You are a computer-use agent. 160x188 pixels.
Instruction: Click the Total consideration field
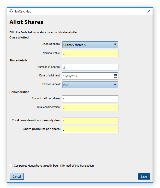(90, 108)
